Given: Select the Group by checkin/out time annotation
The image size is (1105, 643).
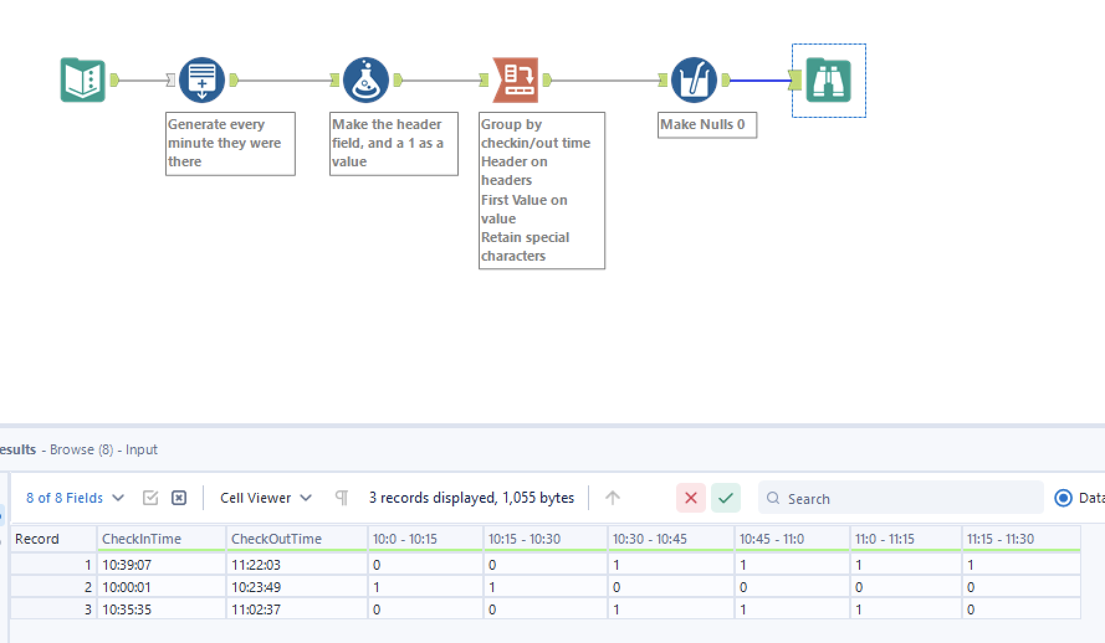Looking at the screenshot, I should point(541,189).
